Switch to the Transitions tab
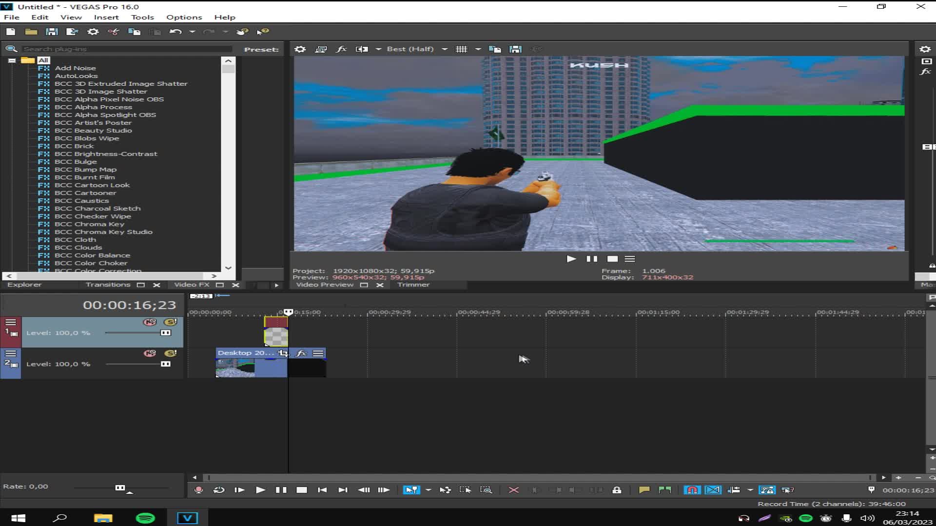The width and height of the screenshot is (936, 526). pyautogui.click(x=108, y=285)
